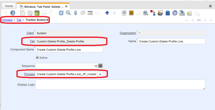Open attachments with the paperclip icon
Screen dimensions: 215x110
[76, 13]
